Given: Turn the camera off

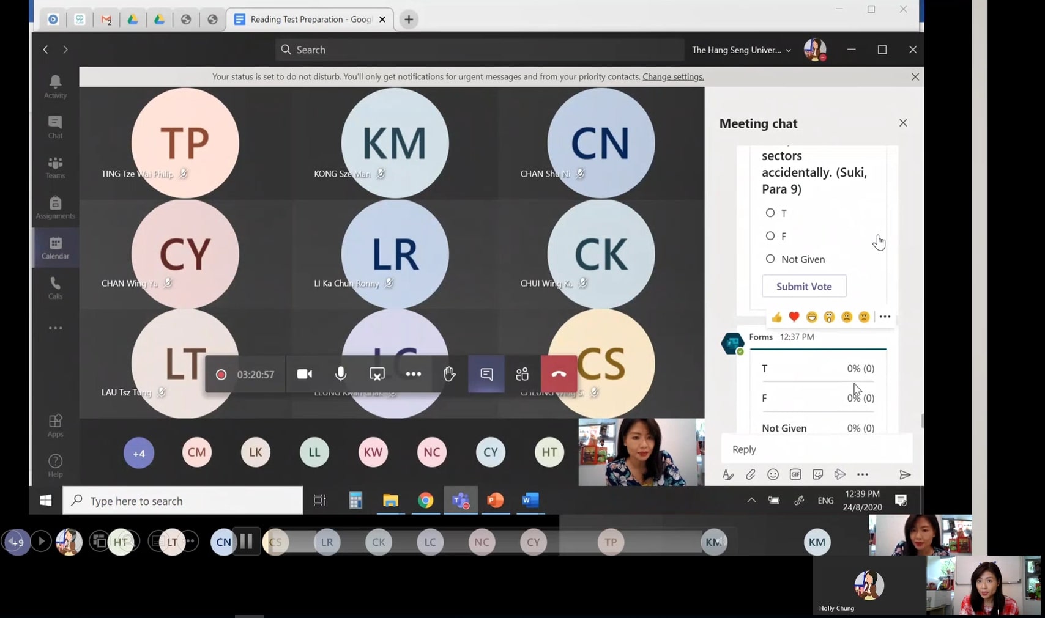Looking at the screenshot, I should [x=304, y=374].
